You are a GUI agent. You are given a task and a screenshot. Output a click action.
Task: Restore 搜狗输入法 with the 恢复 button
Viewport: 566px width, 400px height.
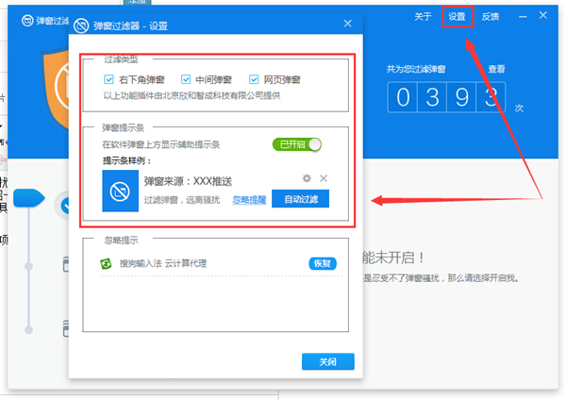click(323, 263)
